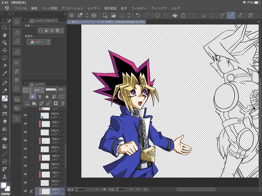Open the ウィンドウ menu

(159, 8)
